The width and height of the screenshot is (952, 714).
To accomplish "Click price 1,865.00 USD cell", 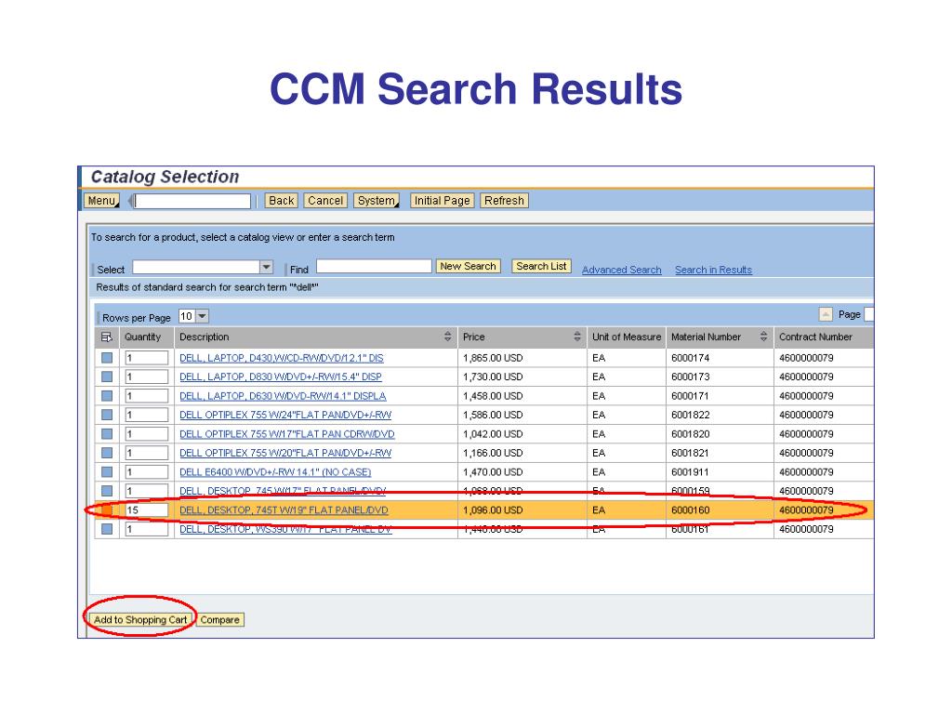I will pos(493,358).
